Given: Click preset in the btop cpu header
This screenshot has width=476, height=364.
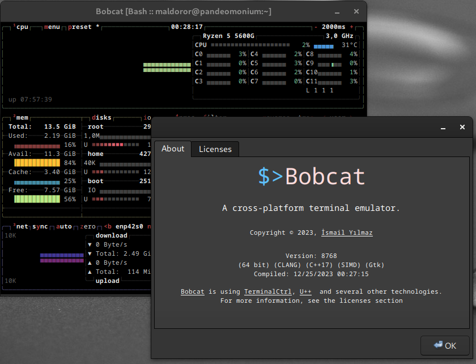Looking at the screenshot, I should click(79, 27).
